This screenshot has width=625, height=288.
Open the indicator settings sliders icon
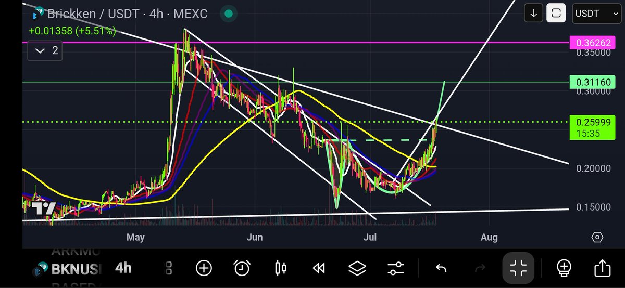click(396, 268)
